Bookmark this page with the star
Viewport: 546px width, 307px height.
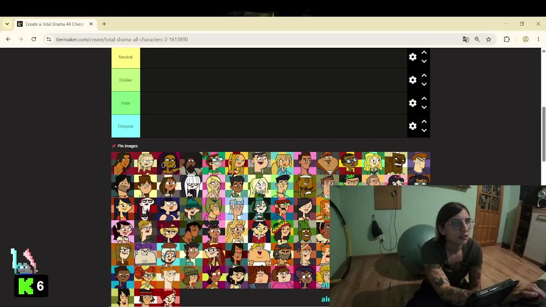coord(488,39)
